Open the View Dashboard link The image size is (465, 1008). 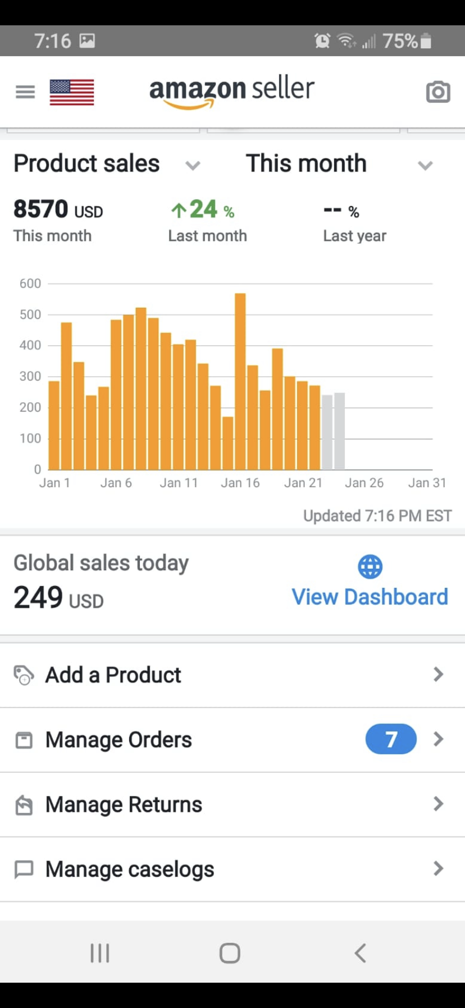370,597
